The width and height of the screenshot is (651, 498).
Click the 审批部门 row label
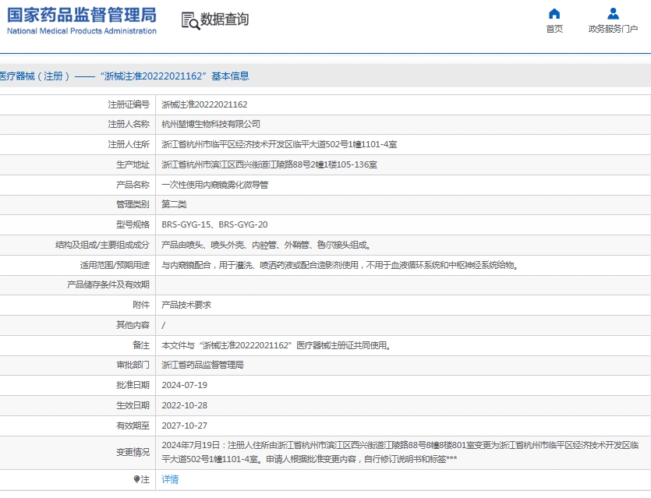[133, 365]
